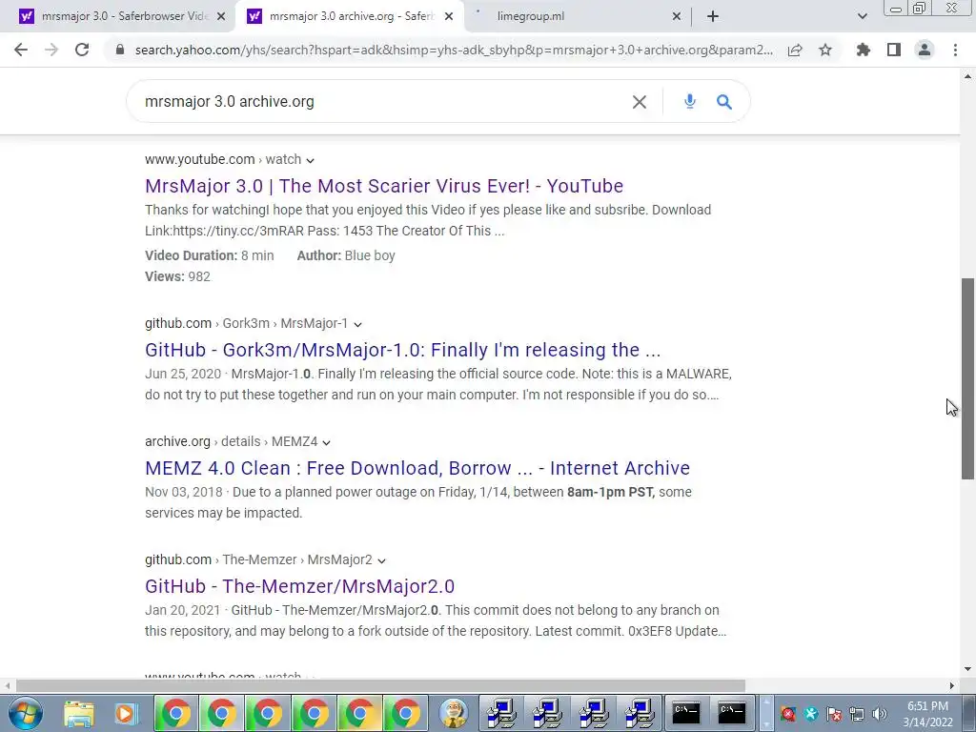
Task: Launch Windows Media Player from taskbar
Action: tap(125, 713)
